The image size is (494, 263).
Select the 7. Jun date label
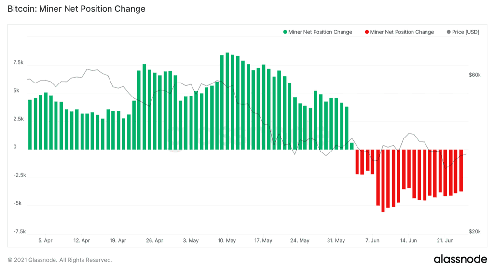372,240
